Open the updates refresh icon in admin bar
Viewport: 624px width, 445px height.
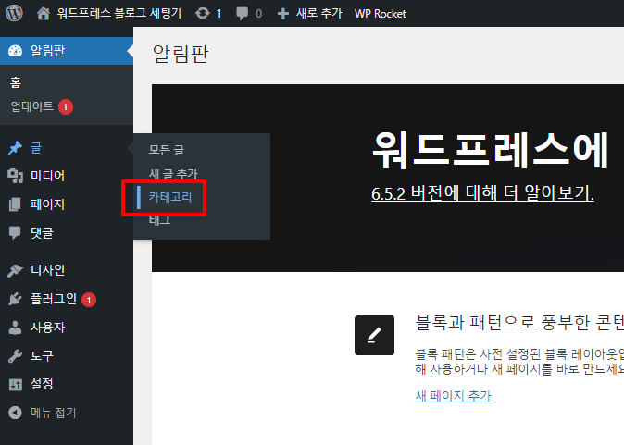[x=202, y=14]
